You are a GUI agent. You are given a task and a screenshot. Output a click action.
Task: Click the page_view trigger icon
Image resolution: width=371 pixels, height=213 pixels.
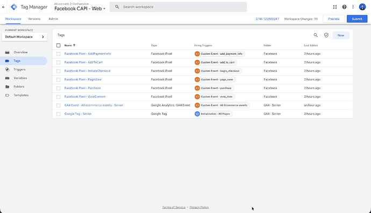[197, 79]
